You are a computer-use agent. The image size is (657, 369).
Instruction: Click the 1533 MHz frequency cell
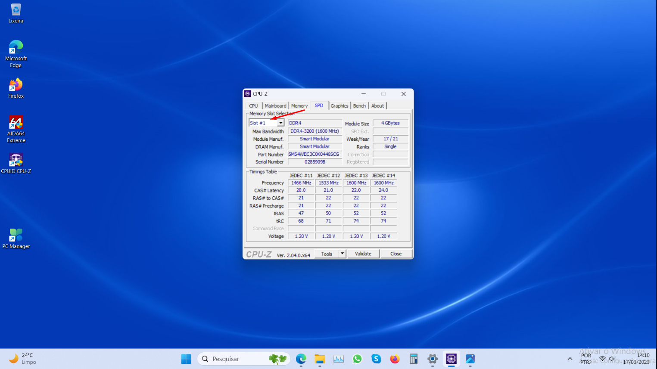click(328, 183)
